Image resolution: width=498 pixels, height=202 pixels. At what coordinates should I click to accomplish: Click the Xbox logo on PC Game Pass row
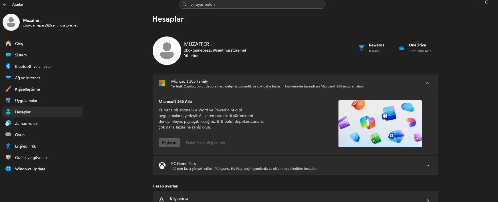click(x=162, y=166)
